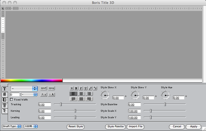Open the Style Palette
The image size is (206, 131).
click(115, 127)
